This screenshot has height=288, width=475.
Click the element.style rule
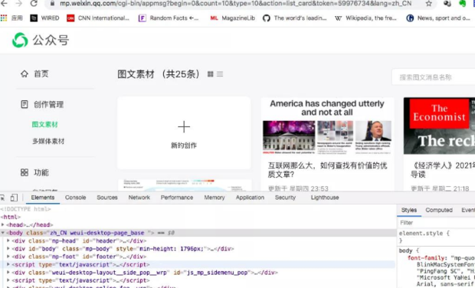(424, 233)
